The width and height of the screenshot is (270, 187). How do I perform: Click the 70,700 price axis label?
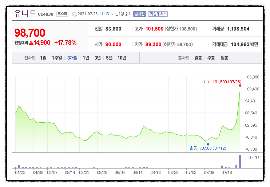click(x=251, y=149)
